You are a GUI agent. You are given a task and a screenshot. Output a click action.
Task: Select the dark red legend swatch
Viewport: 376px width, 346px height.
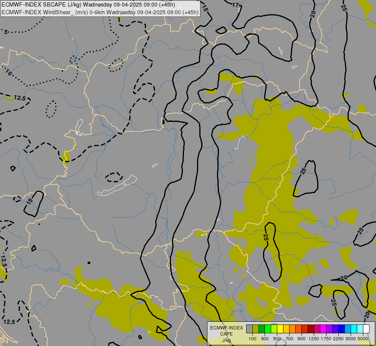pos(311,329)
